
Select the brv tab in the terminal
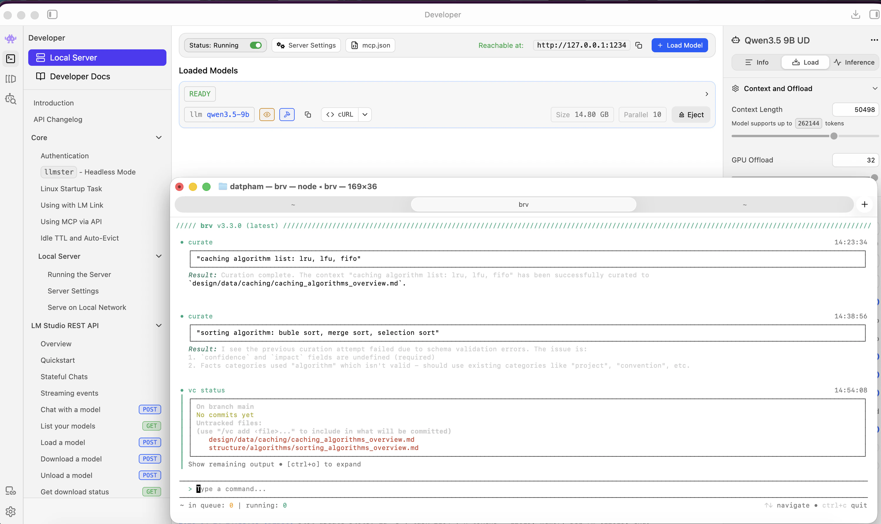point(523,204)
